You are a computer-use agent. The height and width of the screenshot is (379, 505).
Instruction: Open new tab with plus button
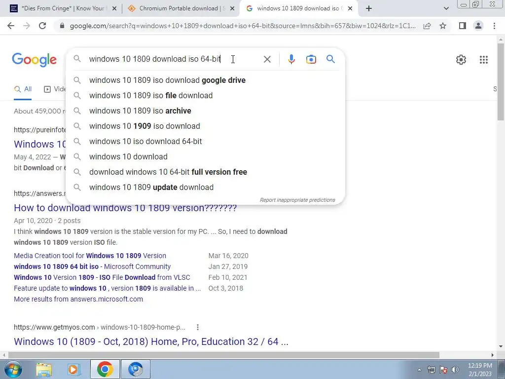point(369,9)
